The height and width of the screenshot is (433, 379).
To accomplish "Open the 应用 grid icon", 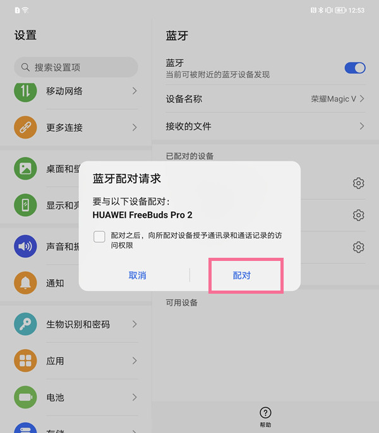I will (25, 361).
